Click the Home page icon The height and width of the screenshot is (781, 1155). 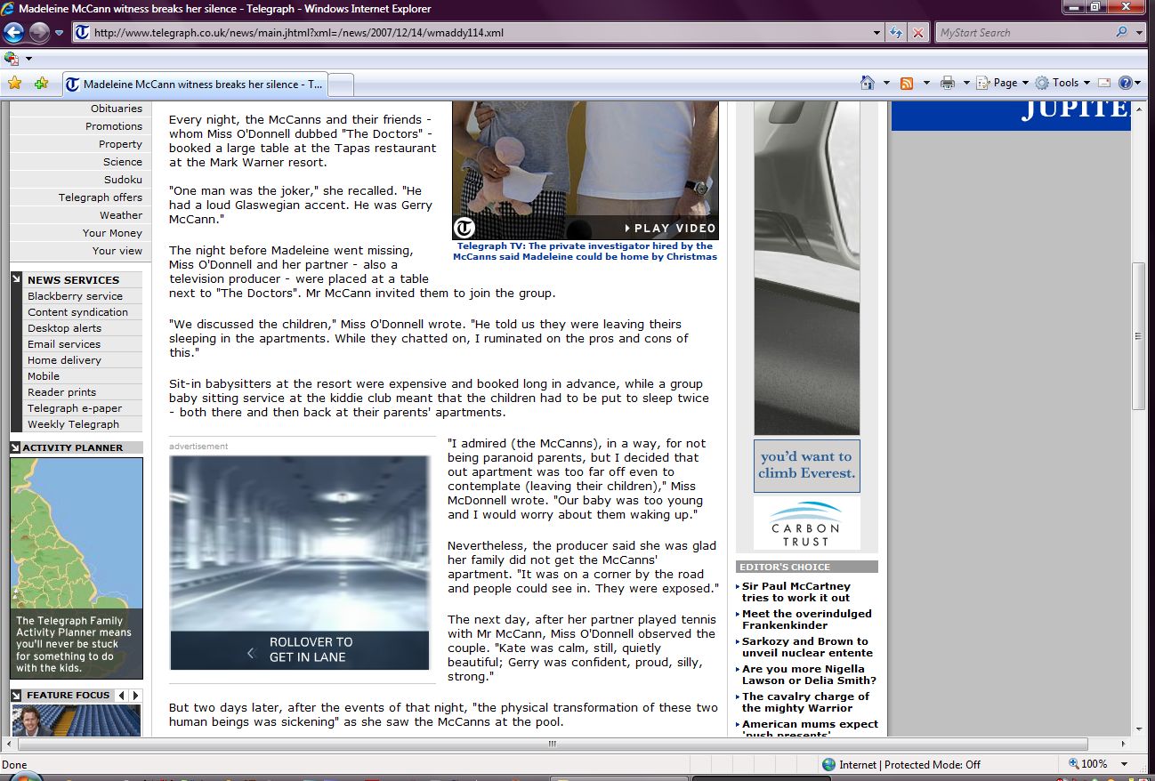pos(868,83)
